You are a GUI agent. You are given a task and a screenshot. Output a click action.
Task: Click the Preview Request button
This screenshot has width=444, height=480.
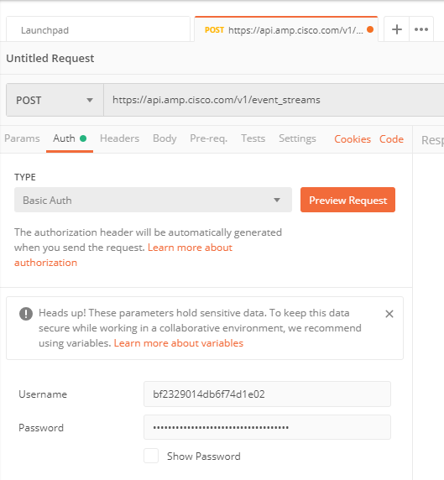pos(347,200)
